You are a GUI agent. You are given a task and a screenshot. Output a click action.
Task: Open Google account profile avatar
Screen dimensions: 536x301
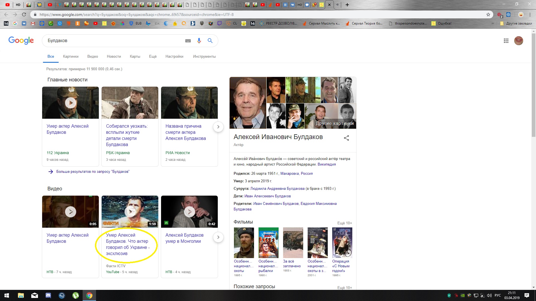tap(518, 41)
